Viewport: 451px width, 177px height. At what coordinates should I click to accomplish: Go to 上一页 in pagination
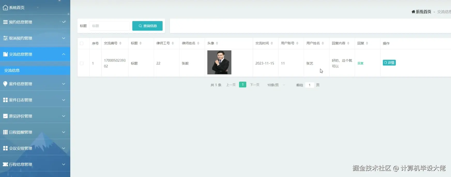[x=231, y=85]
